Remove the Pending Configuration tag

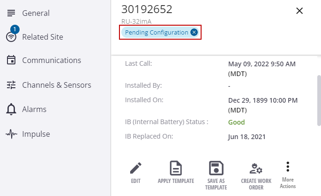[194, 32]
